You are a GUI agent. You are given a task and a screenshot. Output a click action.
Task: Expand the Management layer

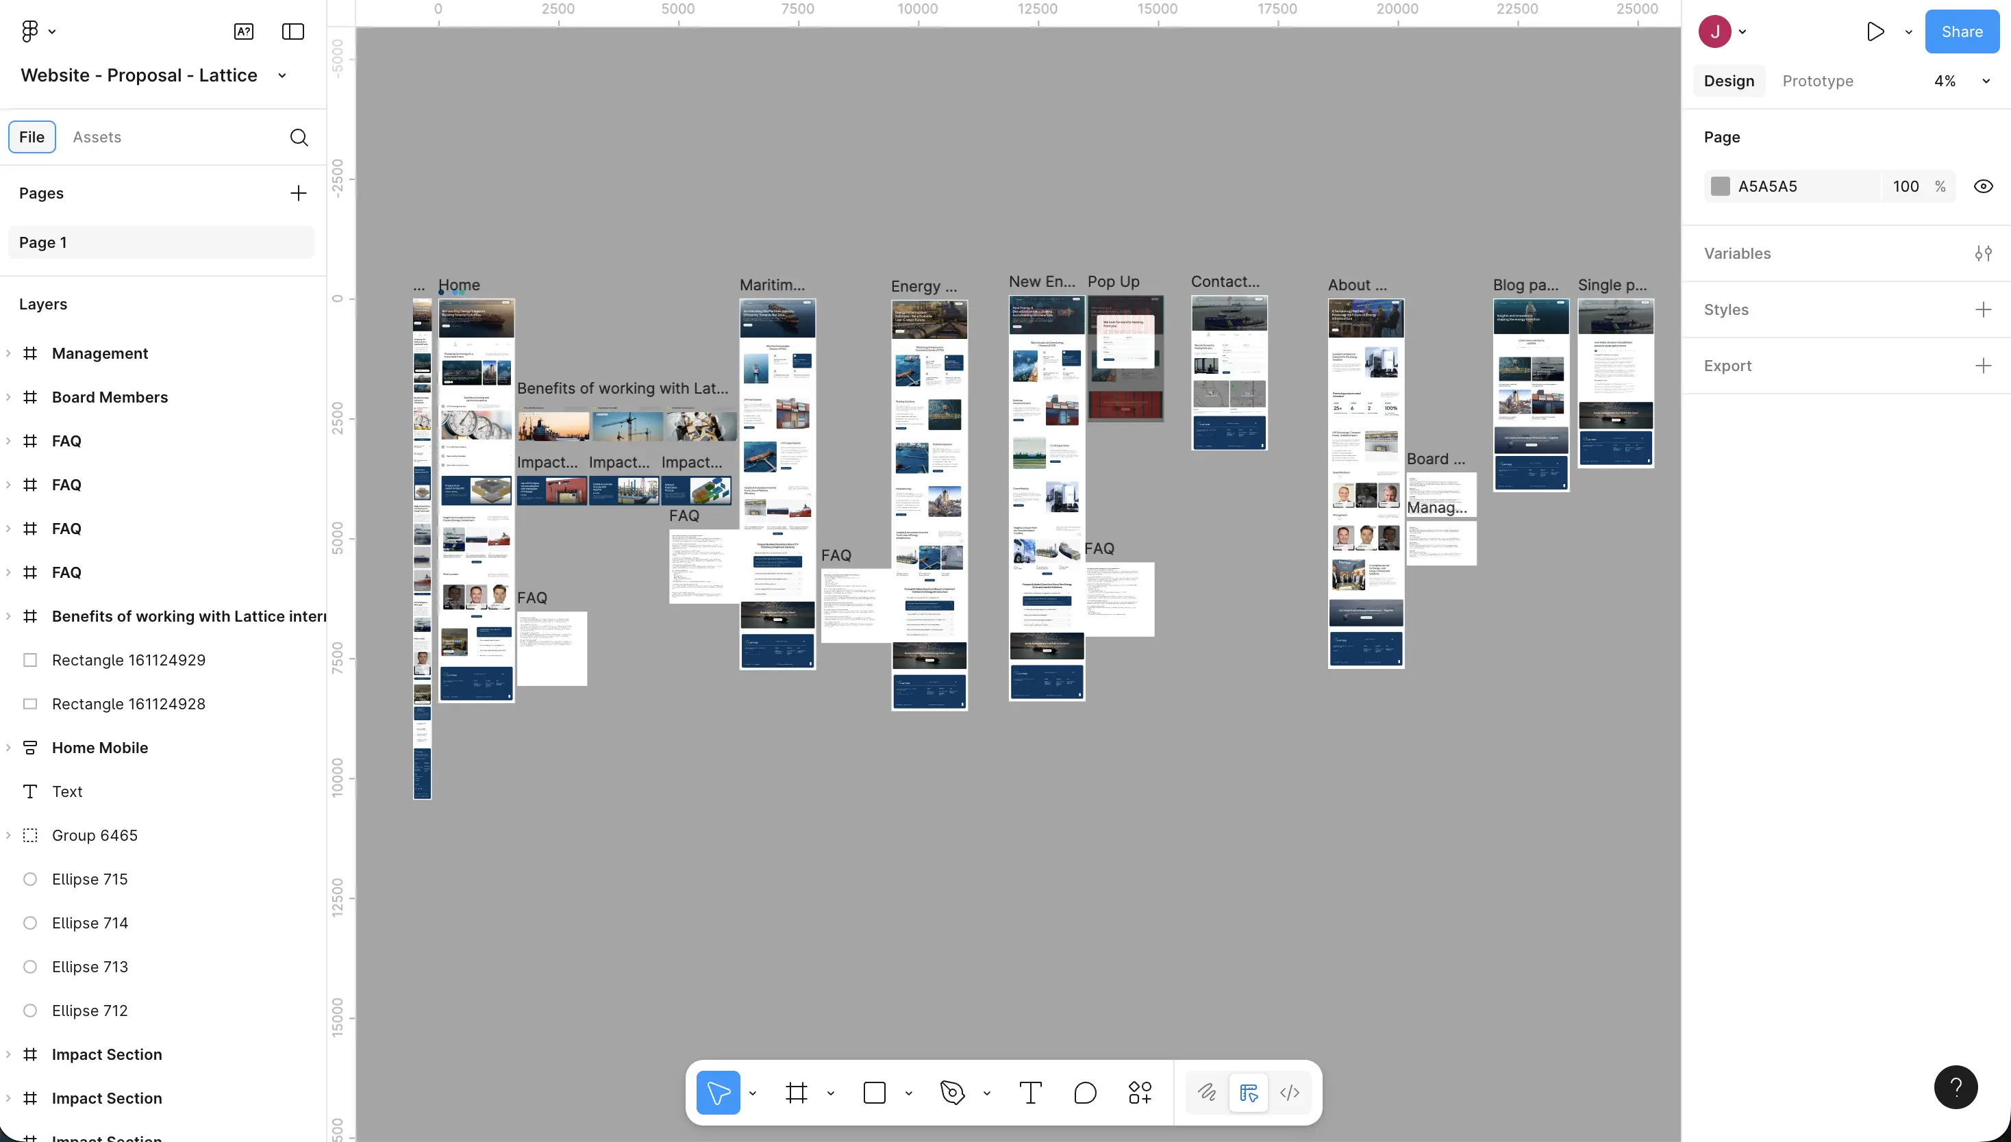pyautogui.click(x=9, y=354)
